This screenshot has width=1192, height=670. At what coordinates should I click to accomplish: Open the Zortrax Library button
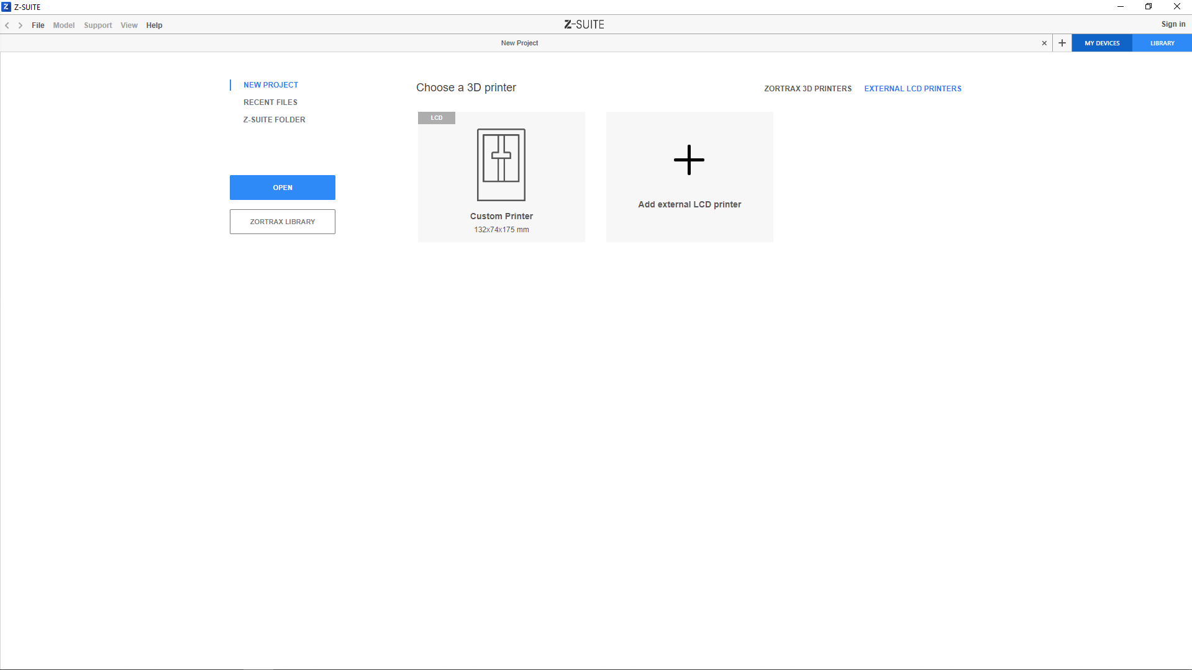282,222
